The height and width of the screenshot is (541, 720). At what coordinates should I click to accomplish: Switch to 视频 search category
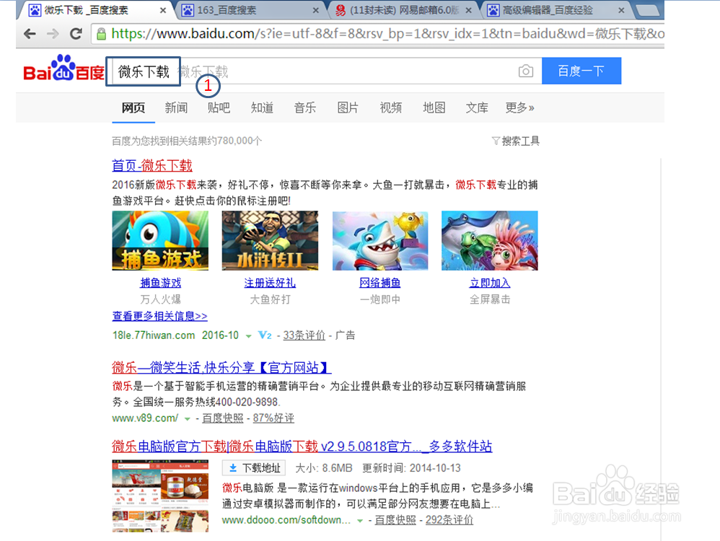(391, 108)
